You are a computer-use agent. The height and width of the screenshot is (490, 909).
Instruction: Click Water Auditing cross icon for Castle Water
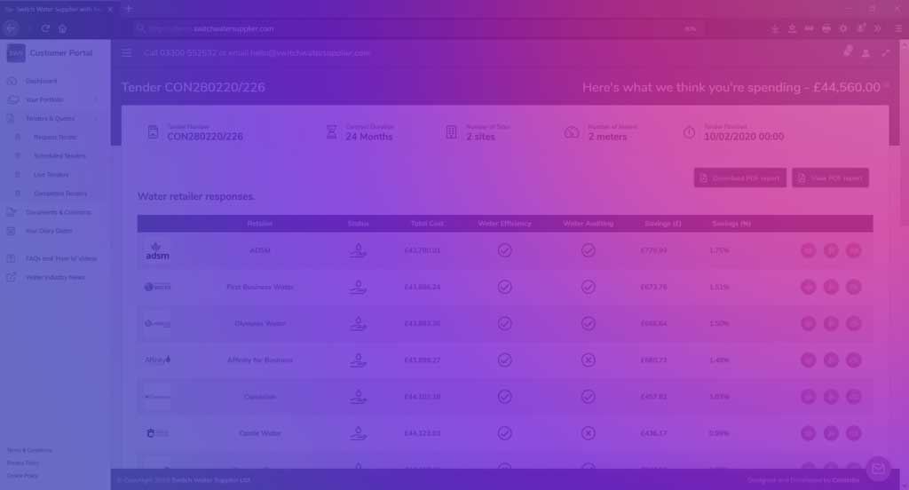coord(588,433)
